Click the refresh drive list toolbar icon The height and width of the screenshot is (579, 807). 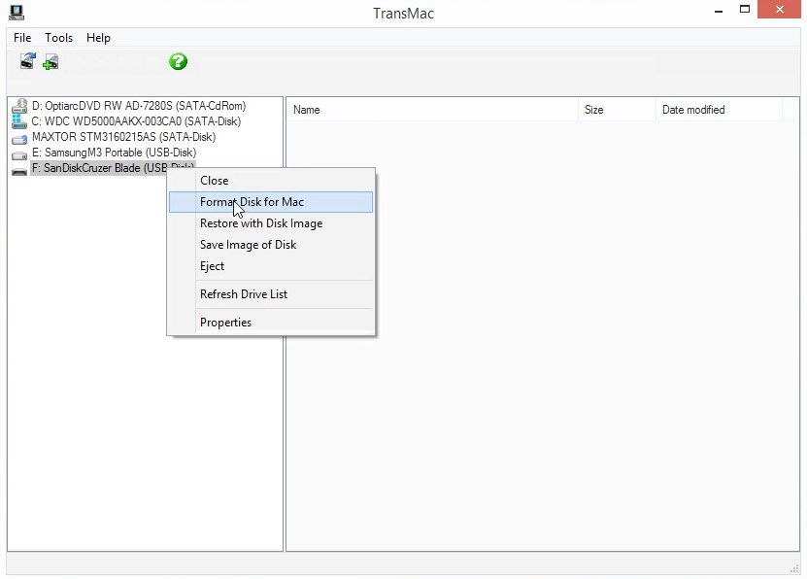(28, 61)
